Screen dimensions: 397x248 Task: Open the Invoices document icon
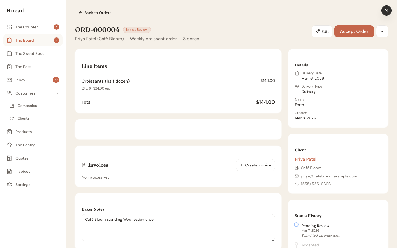(x=9, y=171)
